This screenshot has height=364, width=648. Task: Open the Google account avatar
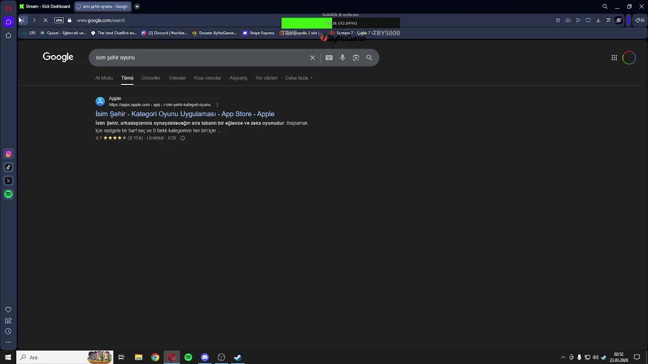(629, 58)
